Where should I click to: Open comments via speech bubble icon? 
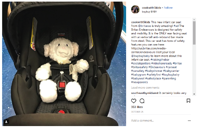142,101
